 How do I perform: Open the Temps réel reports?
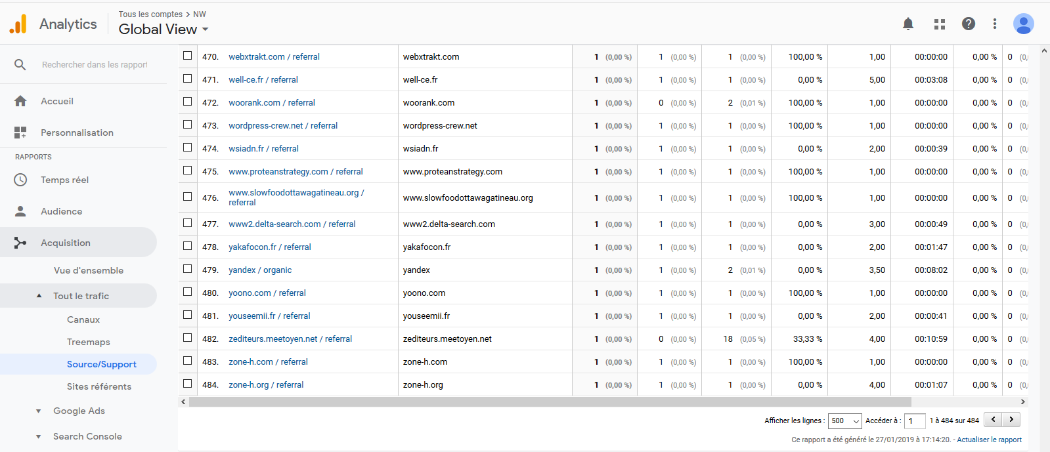(64, 180)
